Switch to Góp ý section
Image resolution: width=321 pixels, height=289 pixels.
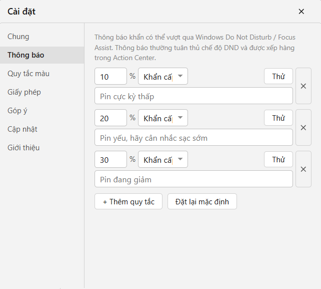coord(42,111)
